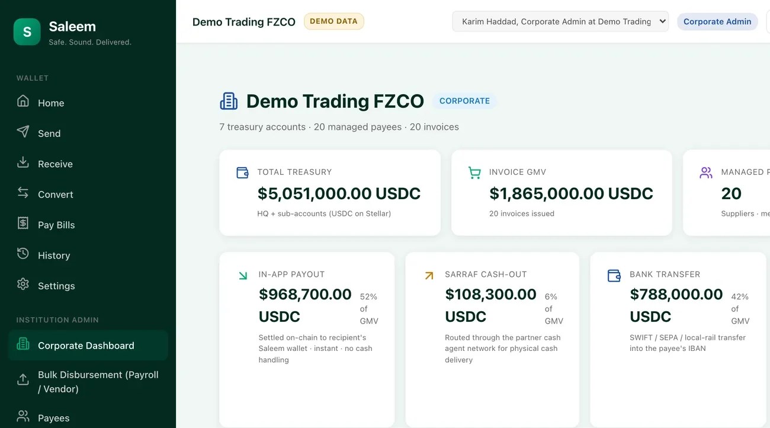
Task: Click the 52% of GMV text
Action: [x=369, y=309]
